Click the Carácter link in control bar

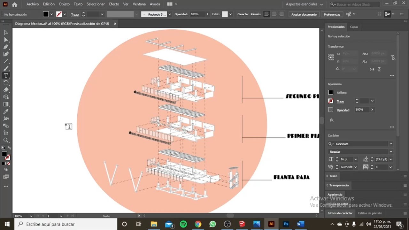pyautogui.click(x=243, y=14)
